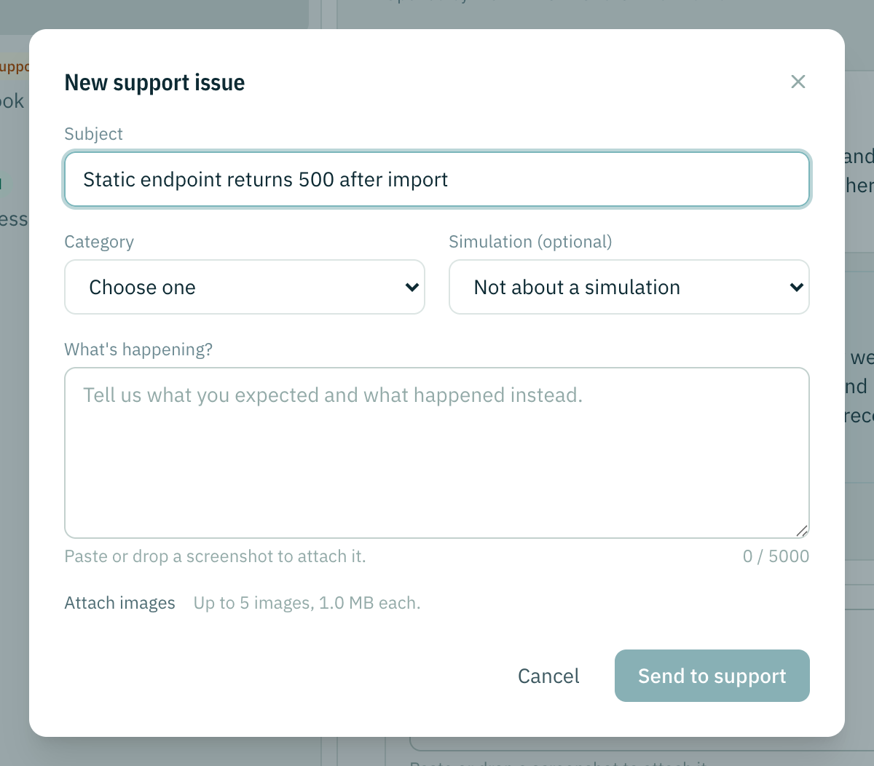
Task: Click the Subject text field
Action: click(437, 179)
